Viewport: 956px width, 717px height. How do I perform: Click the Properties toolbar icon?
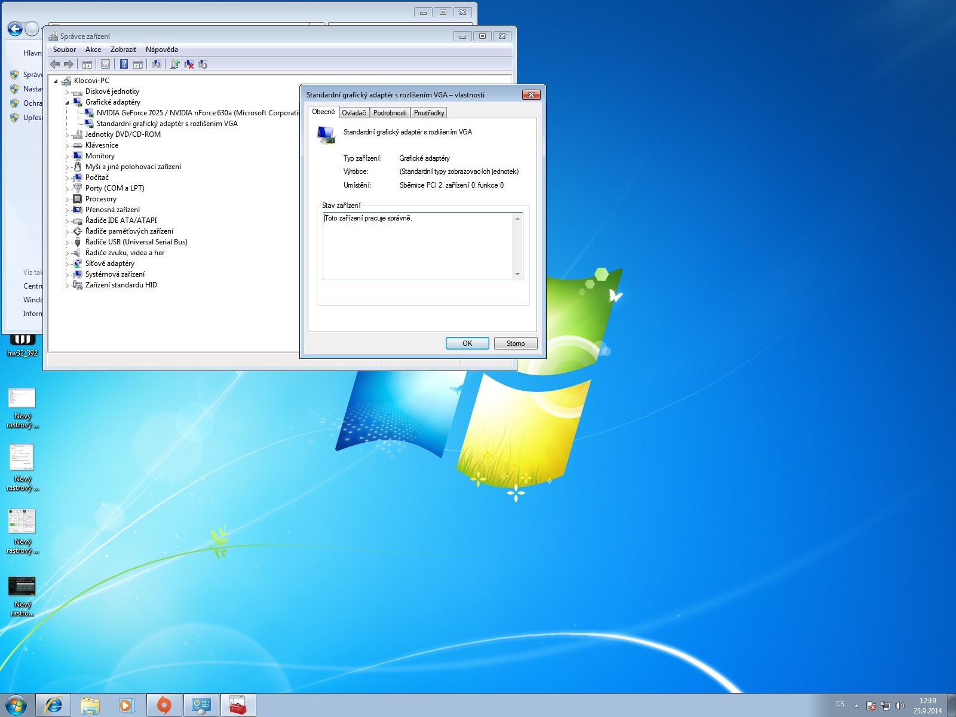pyautogui.click(x=105, y=64)
